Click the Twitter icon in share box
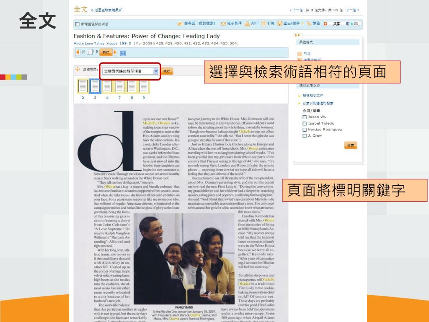429x322 pixels. [352, 24]
